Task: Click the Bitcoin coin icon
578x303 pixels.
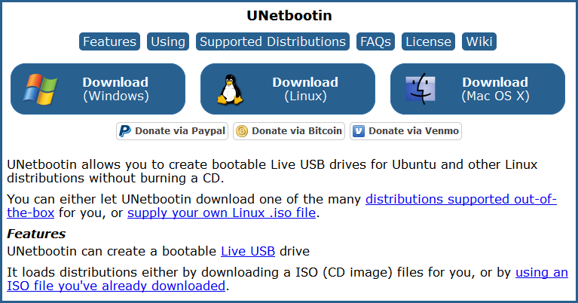Action: click(242, 131)
